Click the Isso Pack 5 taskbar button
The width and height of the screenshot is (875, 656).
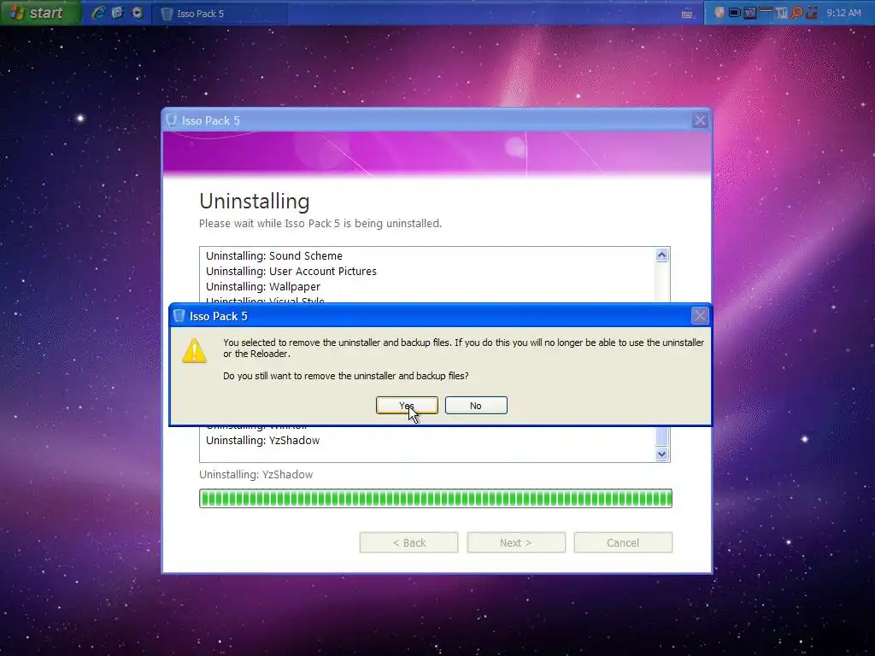[x=220, y=14]
